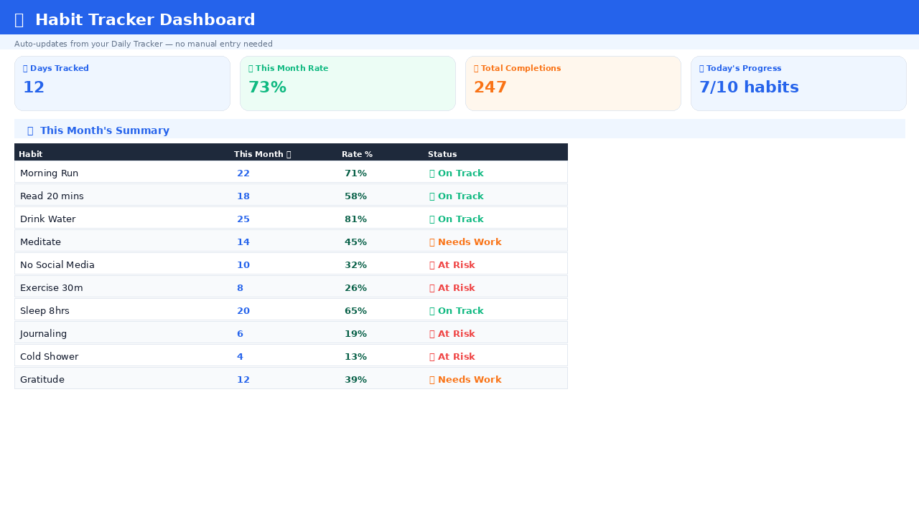
Task: Open the Total Completions card
Action: [573, 83]
